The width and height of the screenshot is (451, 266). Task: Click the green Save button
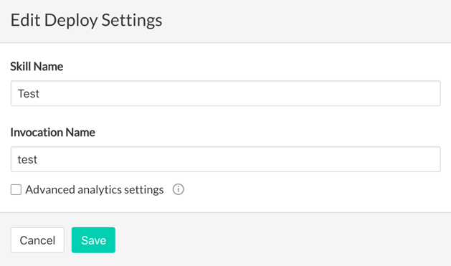coord(93,240)
